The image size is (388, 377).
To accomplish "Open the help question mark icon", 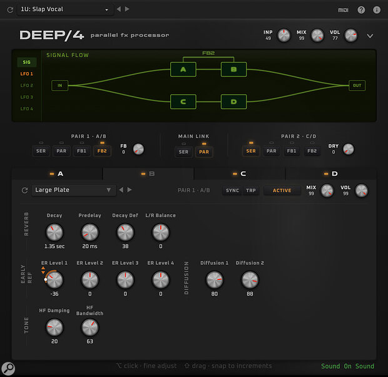I will point(361,10).
